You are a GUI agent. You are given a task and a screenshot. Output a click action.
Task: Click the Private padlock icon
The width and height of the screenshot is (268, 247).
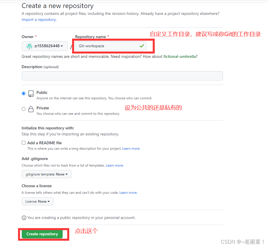[31, 109]
